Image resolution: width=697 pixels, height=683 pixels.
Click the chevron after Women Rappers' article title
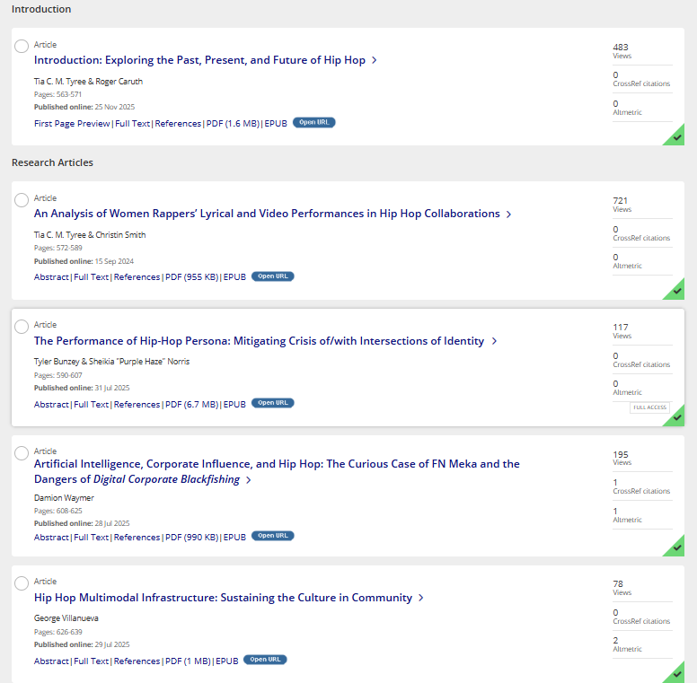[x=508, y=214]
